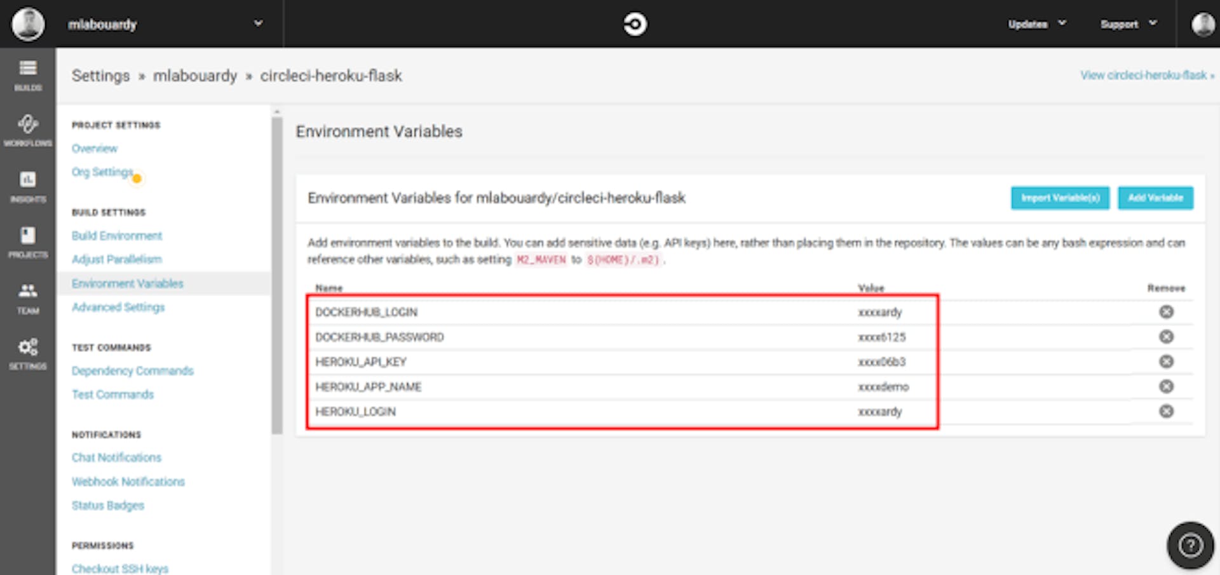The height and width of the screenshot is (575, 1220).
Task: Open the Workflows sidebar icon
Action: click(x=28, y=131)
